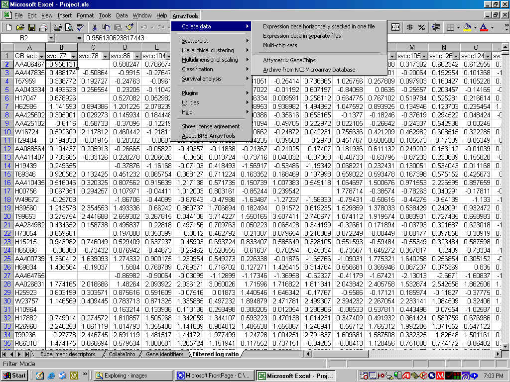Switch to Gene identifiers sheet tab
Viewport: 510px width, 382px height.
[164, 354]
